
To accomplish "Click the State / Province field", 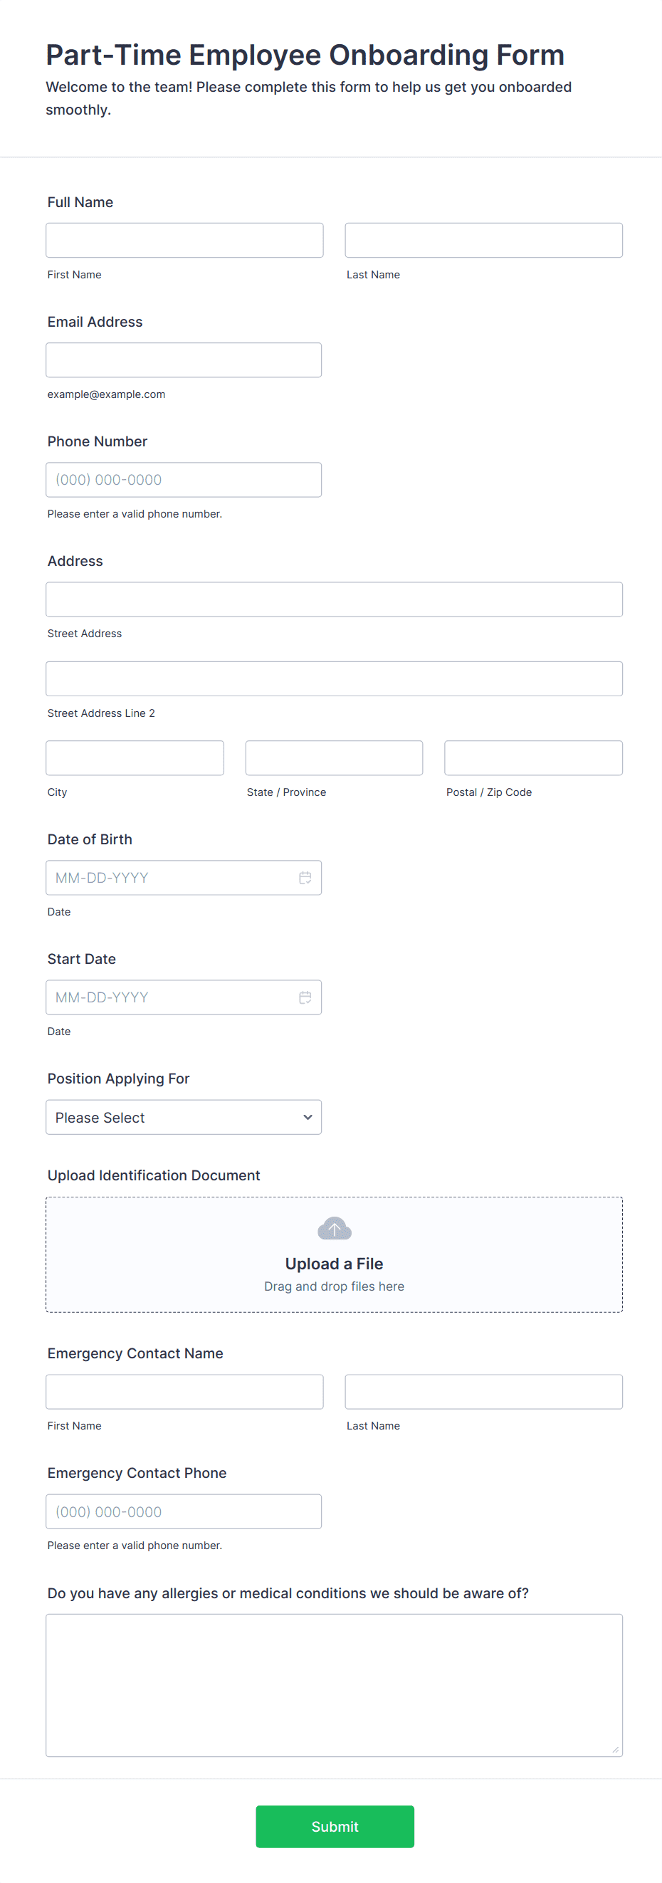I will [334, 757].
